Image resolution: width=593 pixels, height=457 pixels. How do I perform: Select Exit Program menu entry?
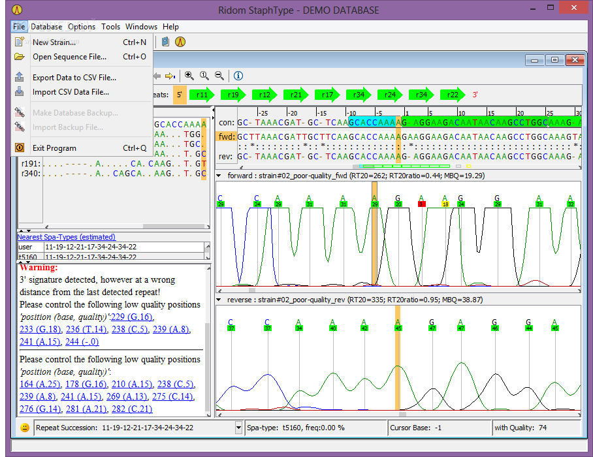[82, 148]
